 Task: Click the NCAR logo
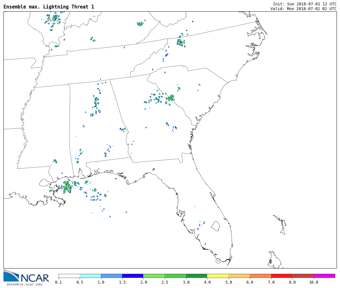tap(26, 276)
